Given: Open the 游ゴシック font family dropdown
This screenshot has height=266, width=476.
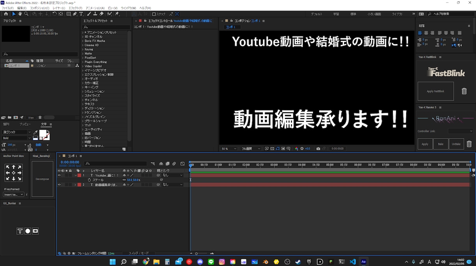Looking at the screenshot, I should [16, 132].
